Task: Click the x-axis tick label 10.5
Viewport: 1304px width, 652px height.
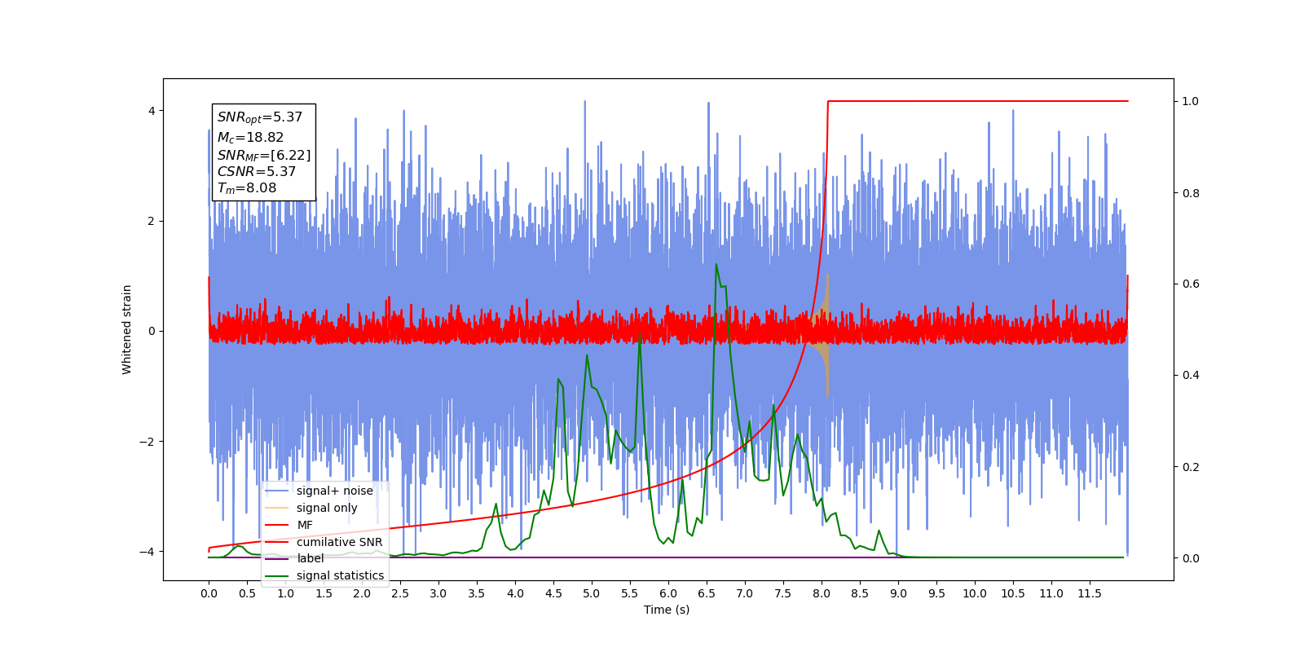Action: [1013, 593]
